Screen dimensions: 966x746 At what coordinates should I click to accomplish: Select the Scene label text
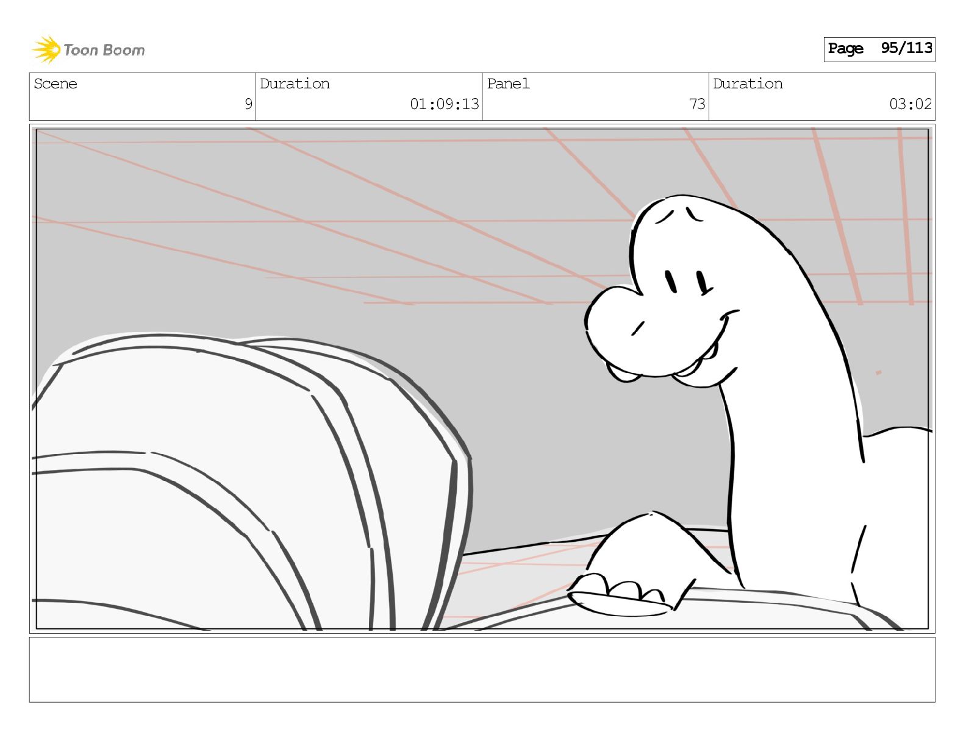pyautogui.click(x=55, y=83)
